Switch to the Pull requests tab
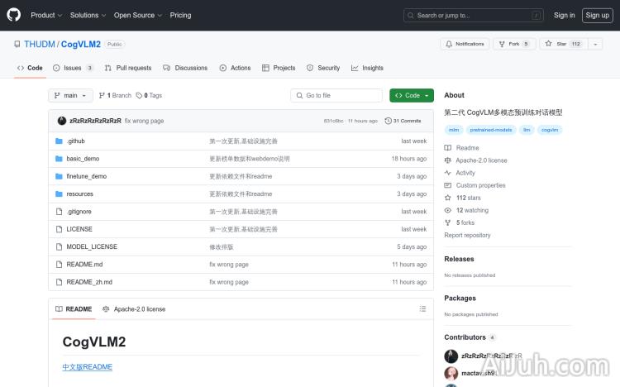Viewport: 620px width, 387px height. click(128, 68)
